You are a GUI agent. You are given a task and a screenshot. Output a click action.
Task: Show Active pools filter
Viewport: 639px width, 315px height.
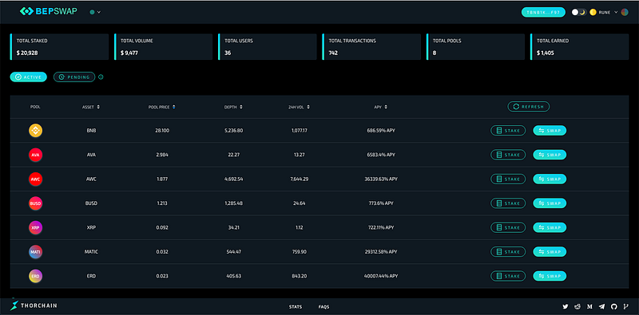(x=29, y=77)
